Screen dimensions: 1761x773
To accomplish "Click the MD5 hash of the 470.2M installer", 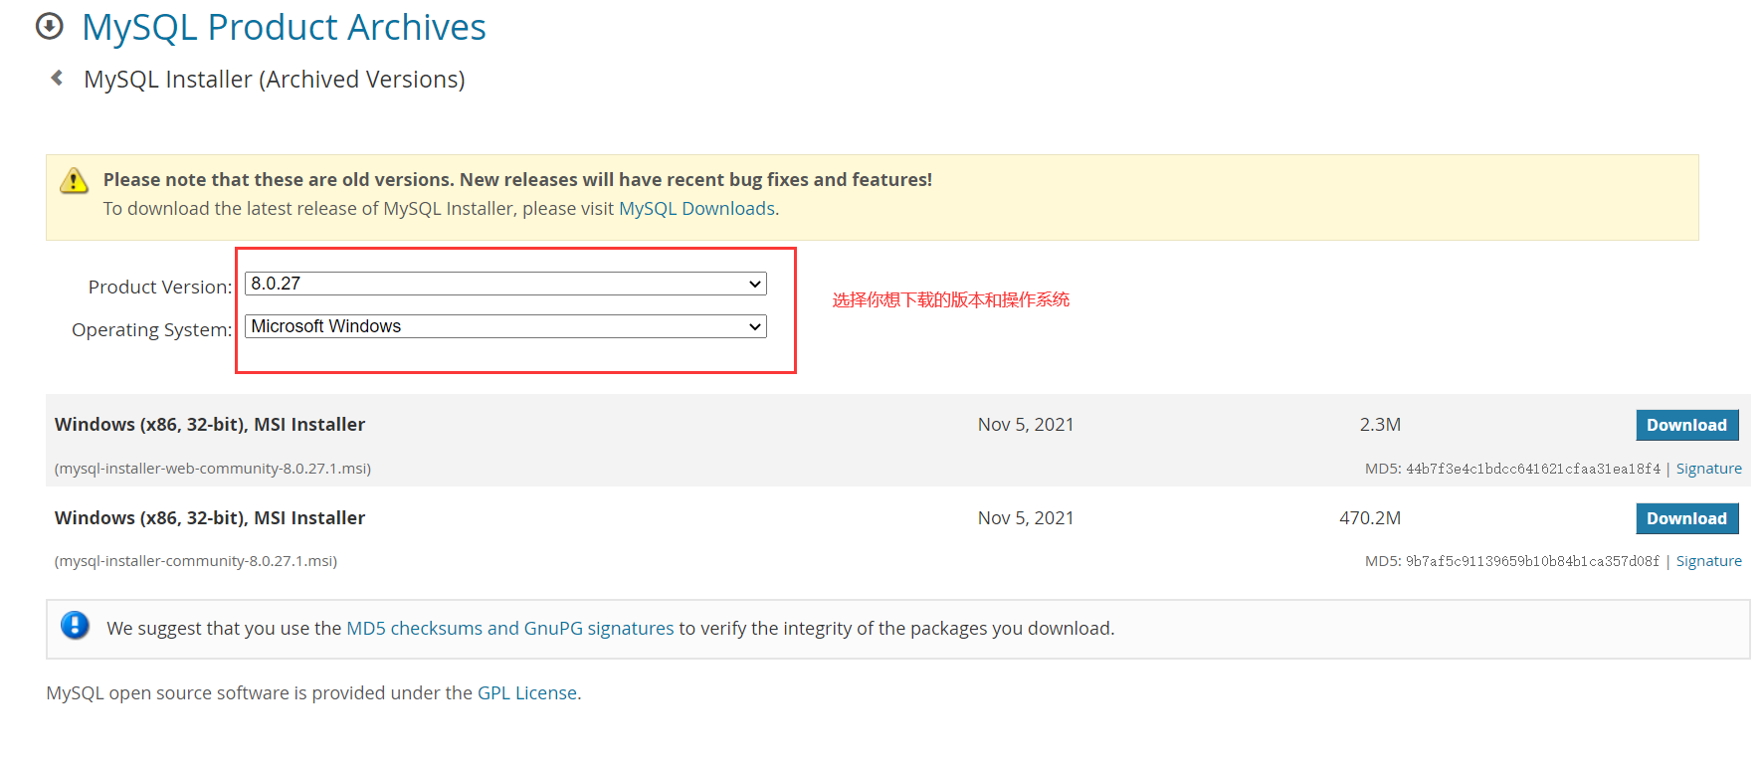I will [x=1532, y=561].
